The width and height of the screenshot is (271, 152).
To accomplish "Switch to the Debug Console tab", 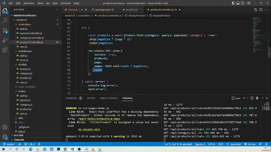I will point(108,98).
